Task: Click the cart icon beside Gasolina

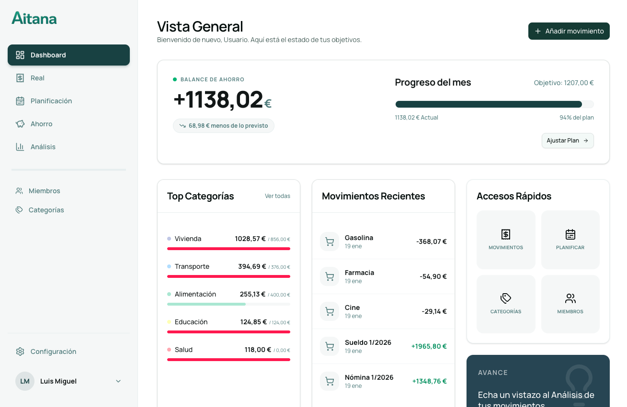Action: click(330, 242)
